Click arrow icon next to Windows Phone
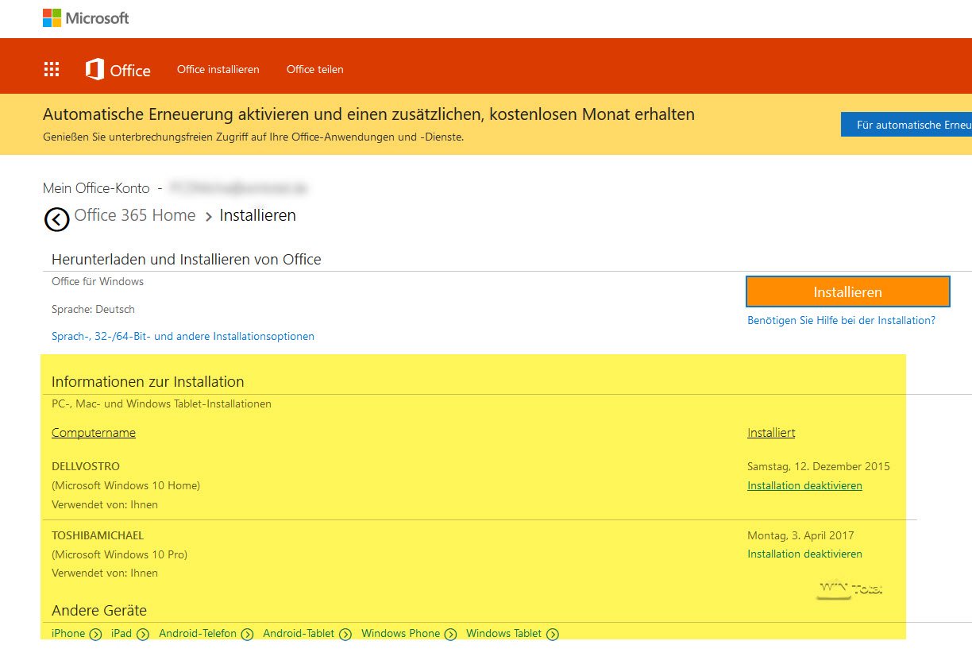The height and width of the screenshot is (664, 972). (450, 634)
